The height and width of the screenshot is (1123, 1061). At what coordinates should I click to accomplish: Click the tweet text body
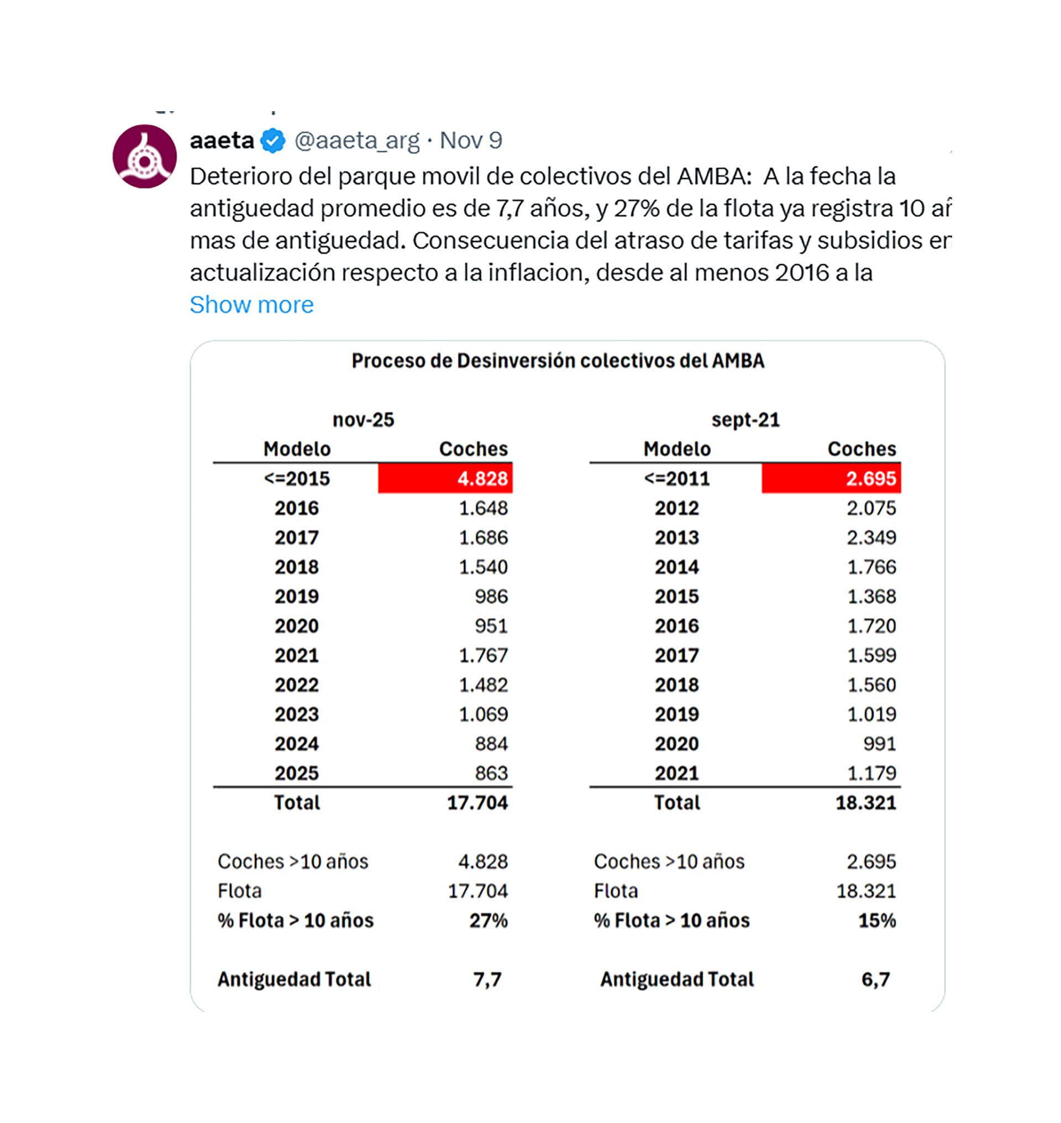pyautogui.click(x=543, y=224)
